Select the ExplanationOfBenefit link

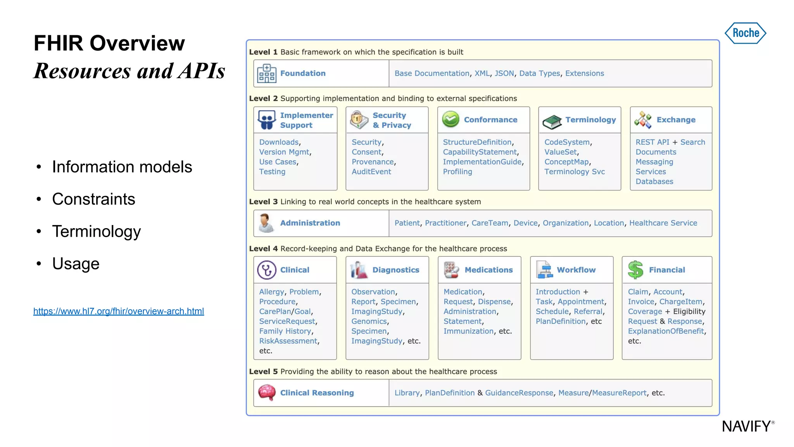tap(666, 331)
